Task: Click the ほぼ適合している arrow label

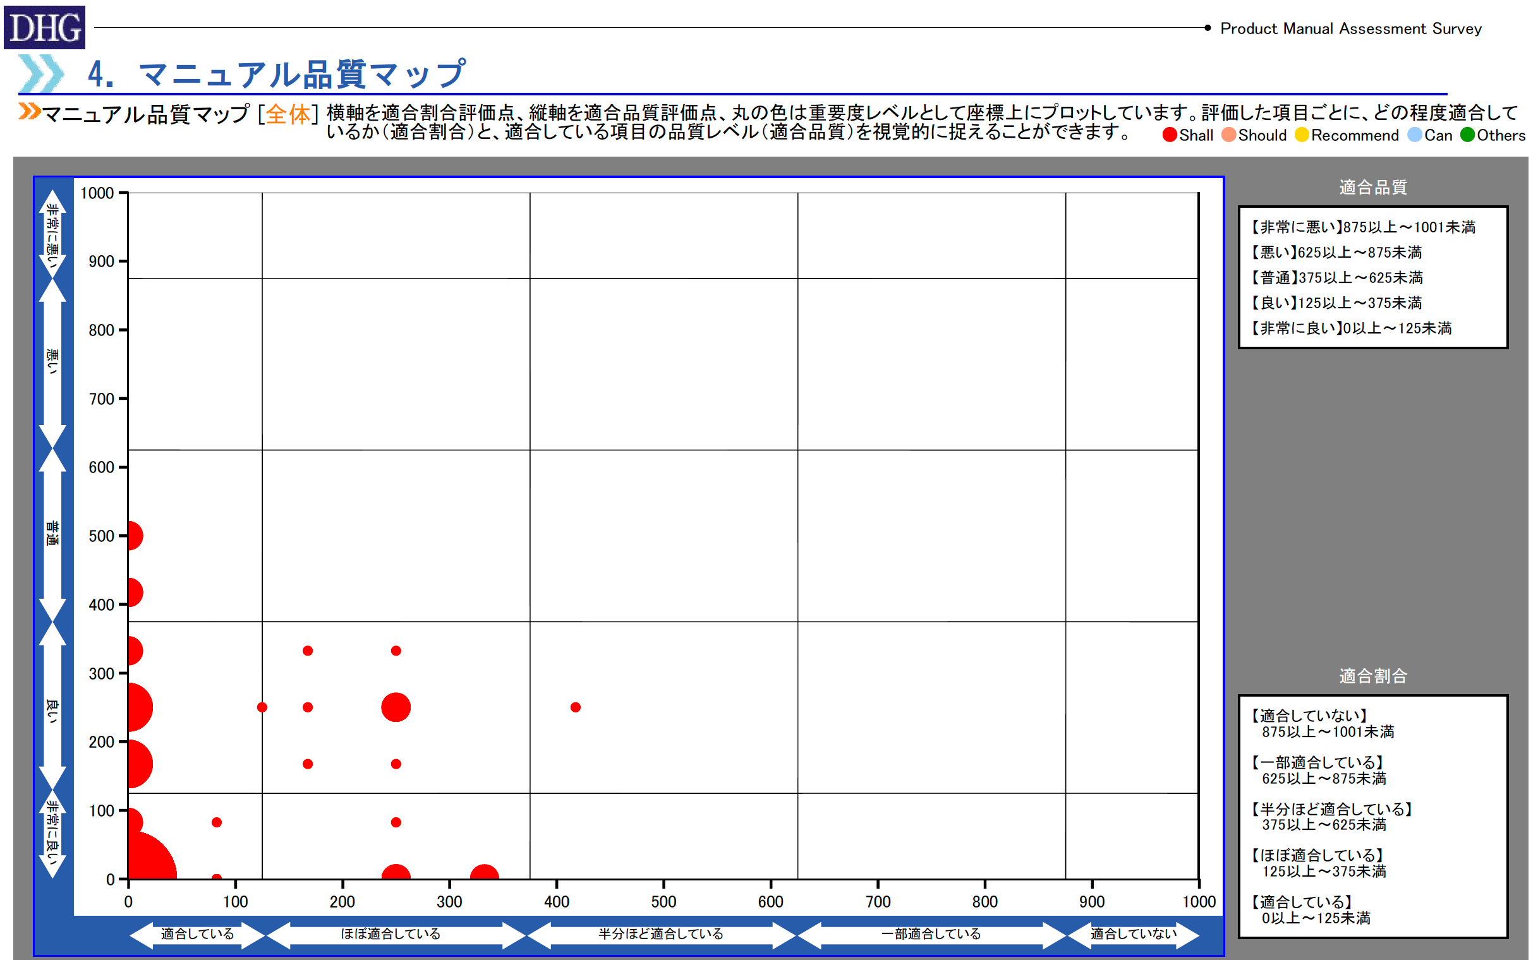Action: 391,934
